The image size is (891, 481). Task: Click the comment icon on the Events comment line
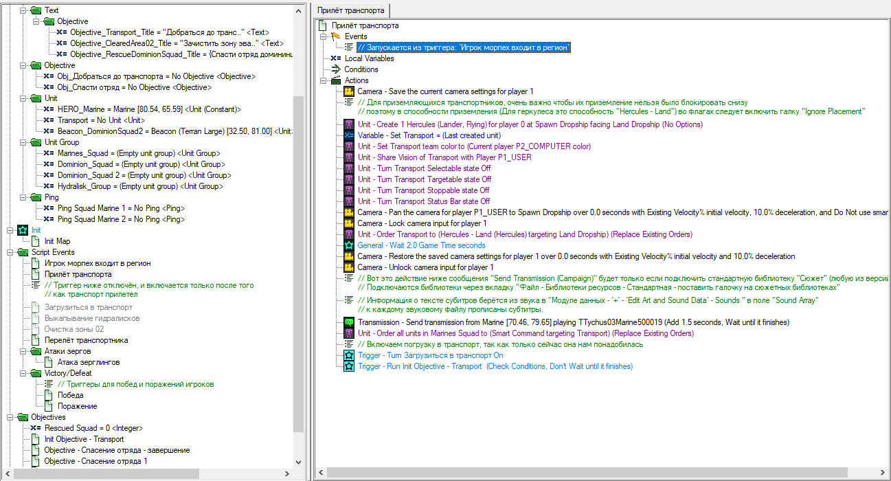[348, 47]
